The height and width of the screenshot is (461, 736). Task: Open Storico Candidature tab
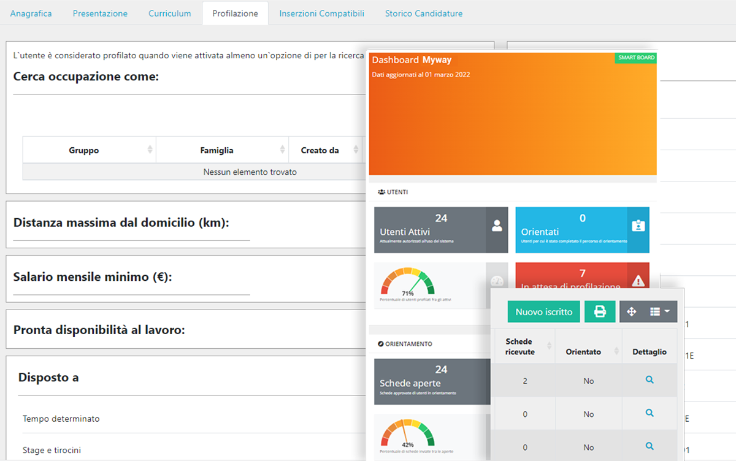tap(424, 13)
